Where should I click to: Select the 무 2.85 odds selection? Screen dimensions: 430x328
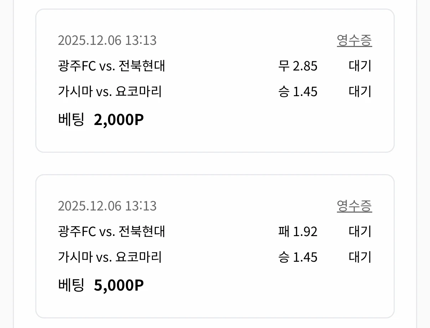298,66
